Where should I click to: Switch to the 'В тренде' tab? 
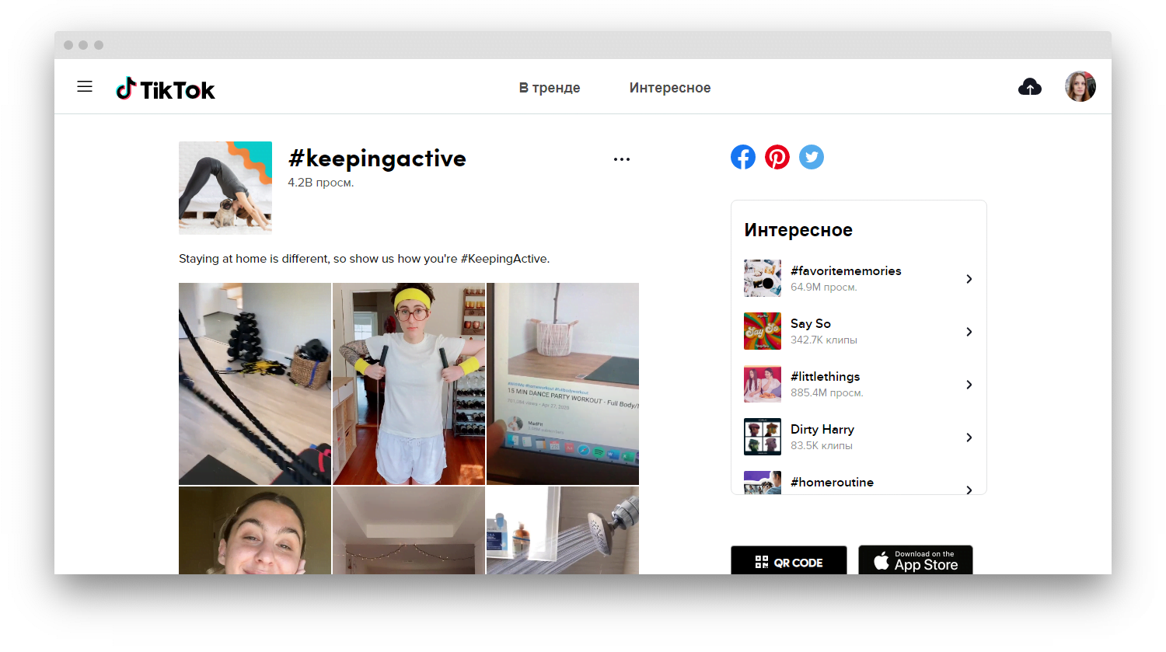550,88
